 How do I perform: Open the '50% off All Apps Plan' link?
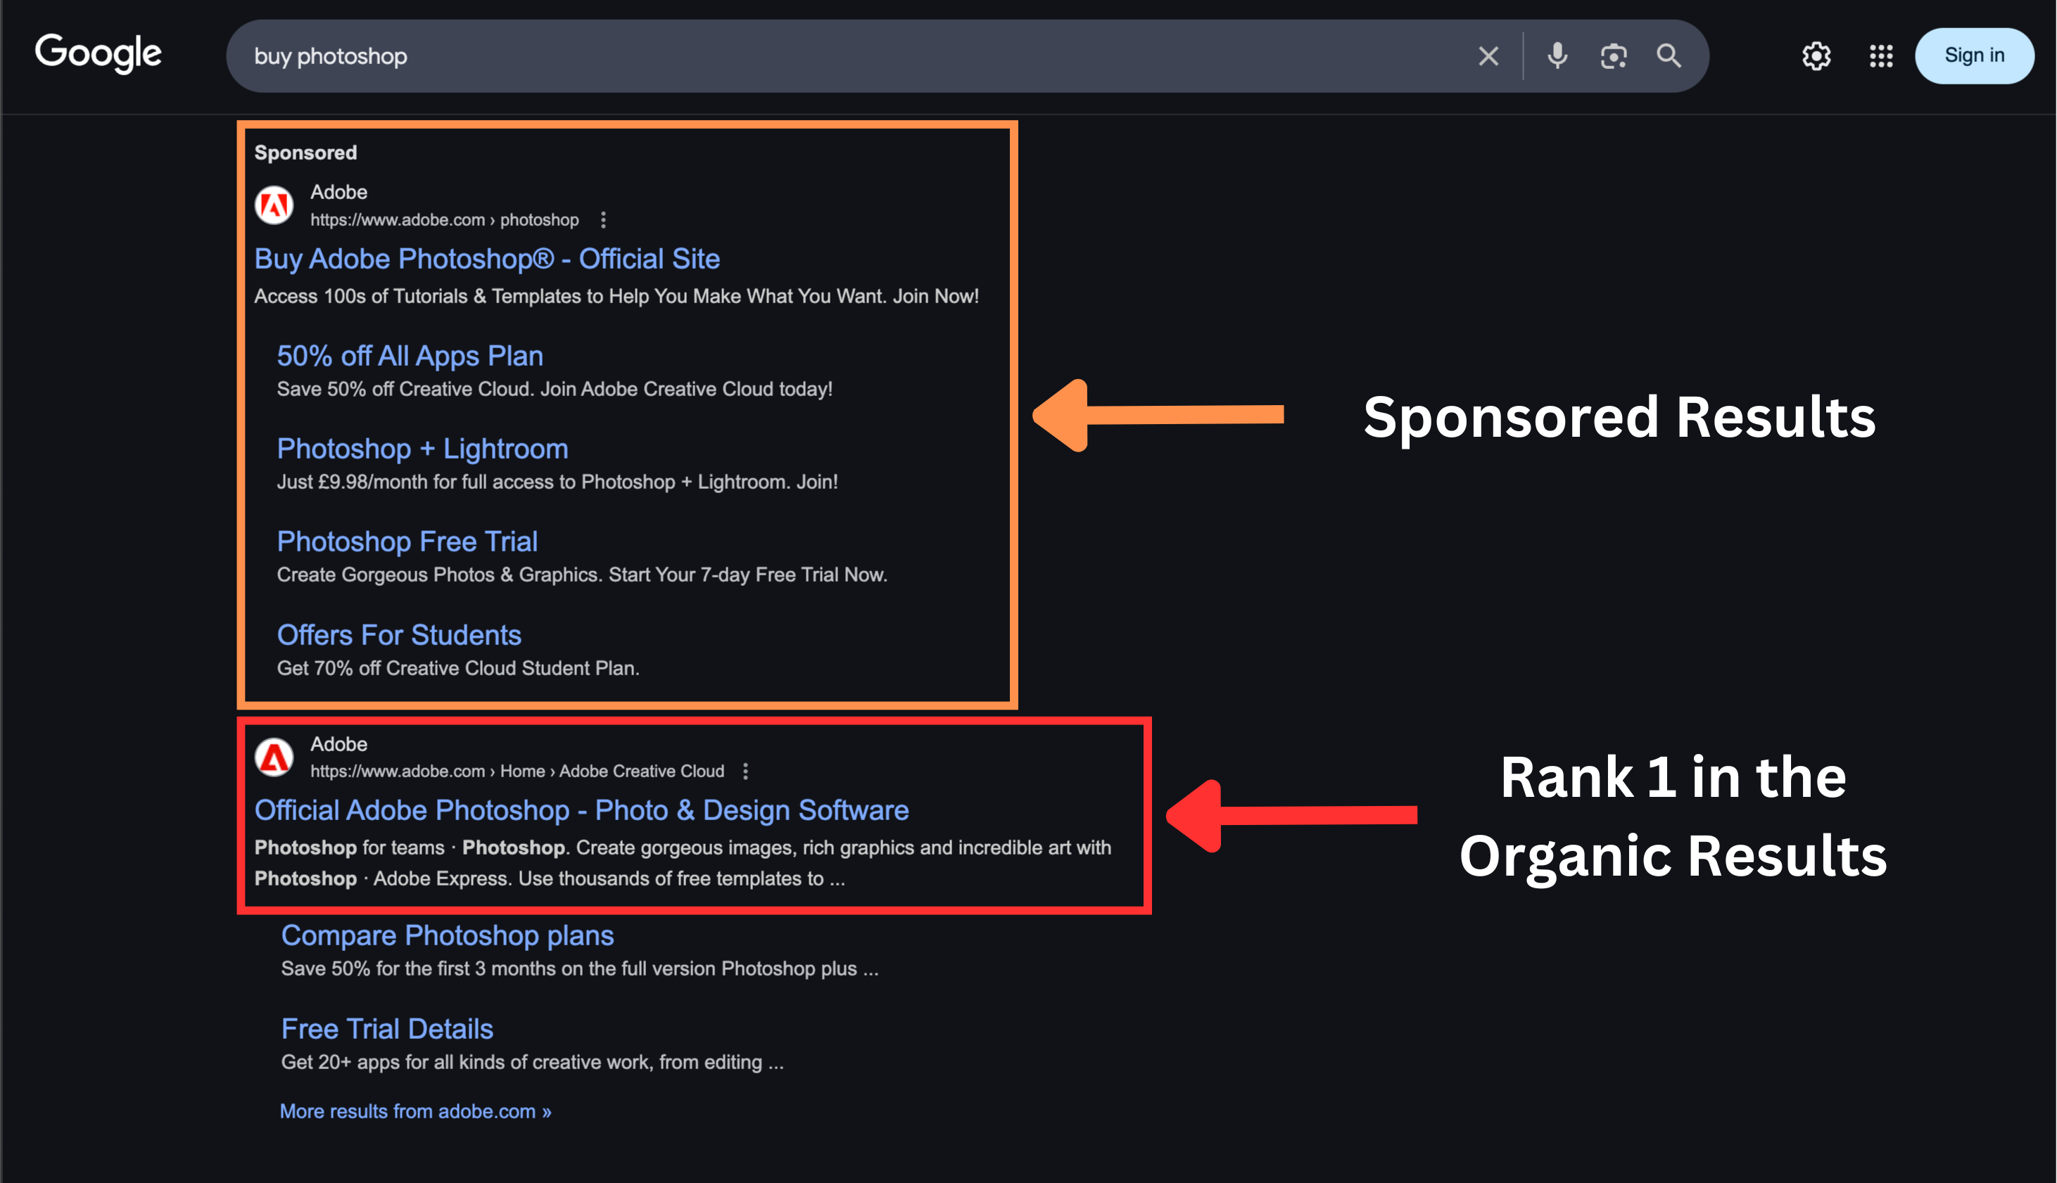coord(410,356)
